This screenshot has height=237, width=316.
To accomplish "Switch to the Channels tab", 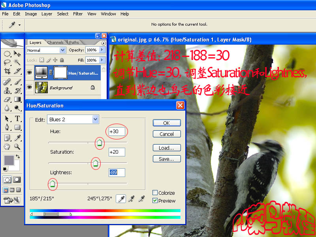I will point(55,43).
